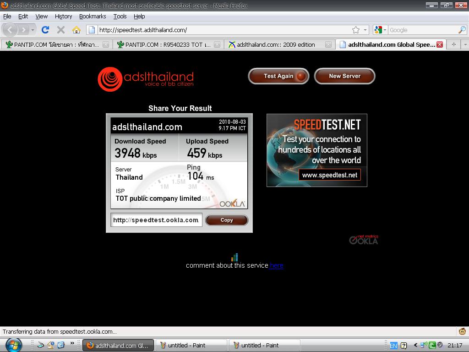
Task: Switch to the first PANTIP.COM tab
Action: (56, 44)
